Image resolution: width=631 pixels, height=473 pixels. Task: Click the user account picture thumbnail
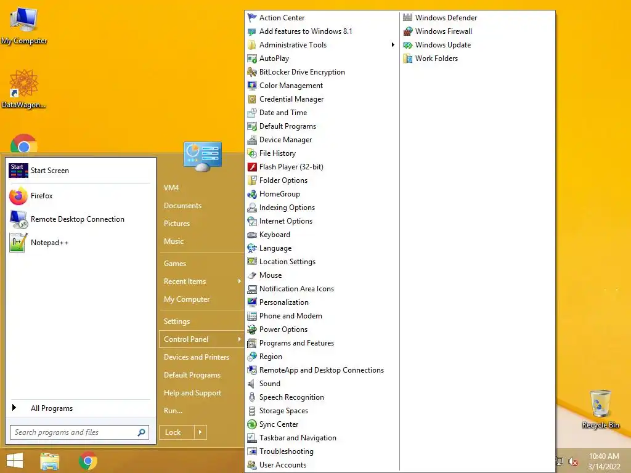coord(202,156)
